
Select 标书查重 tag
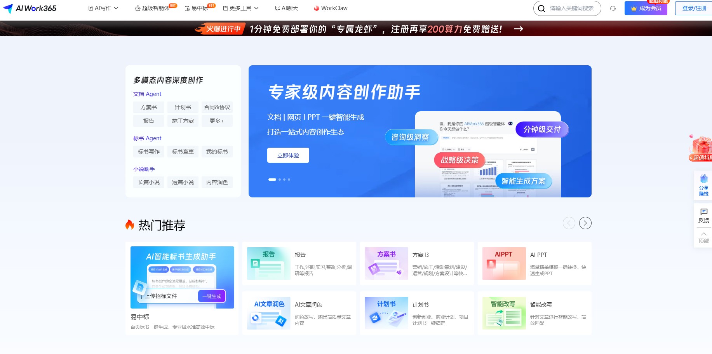(x=183, y=152)
